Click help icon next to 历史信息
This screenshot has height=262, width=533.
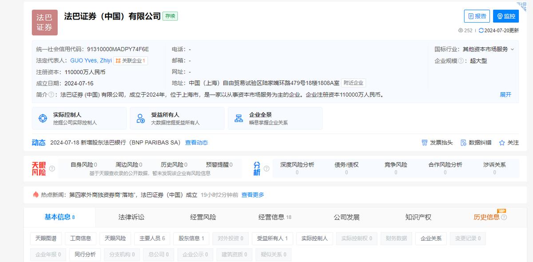504,217
